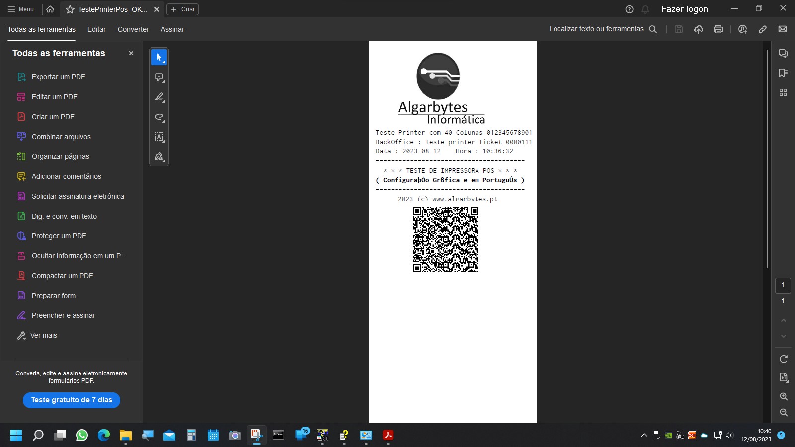Show page thumbnails grid panel
Viewport: 795px width, 447px height.
(783, 92)
